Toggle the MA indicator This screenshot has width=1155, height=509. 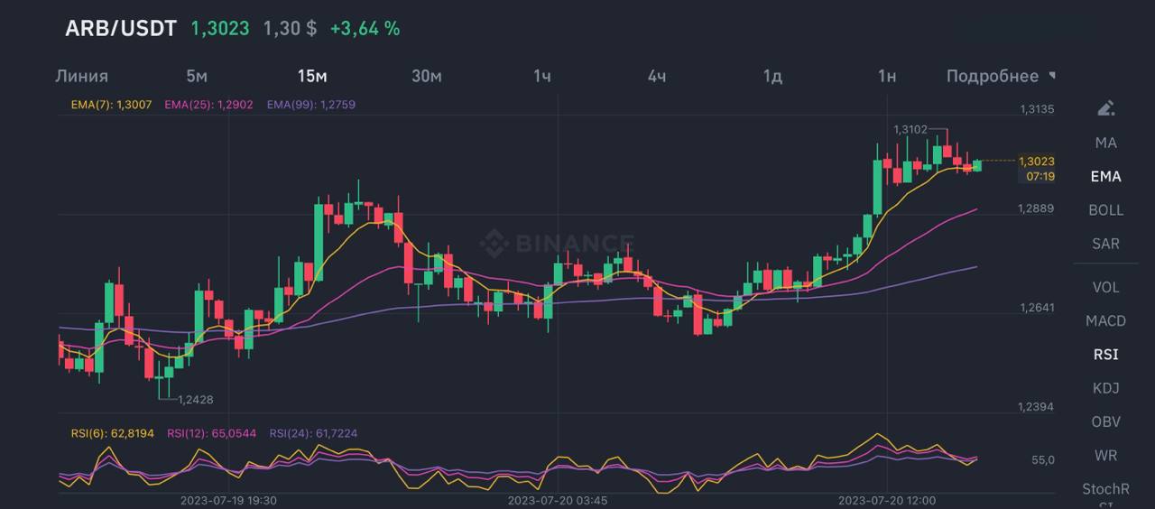point(1105,143)
